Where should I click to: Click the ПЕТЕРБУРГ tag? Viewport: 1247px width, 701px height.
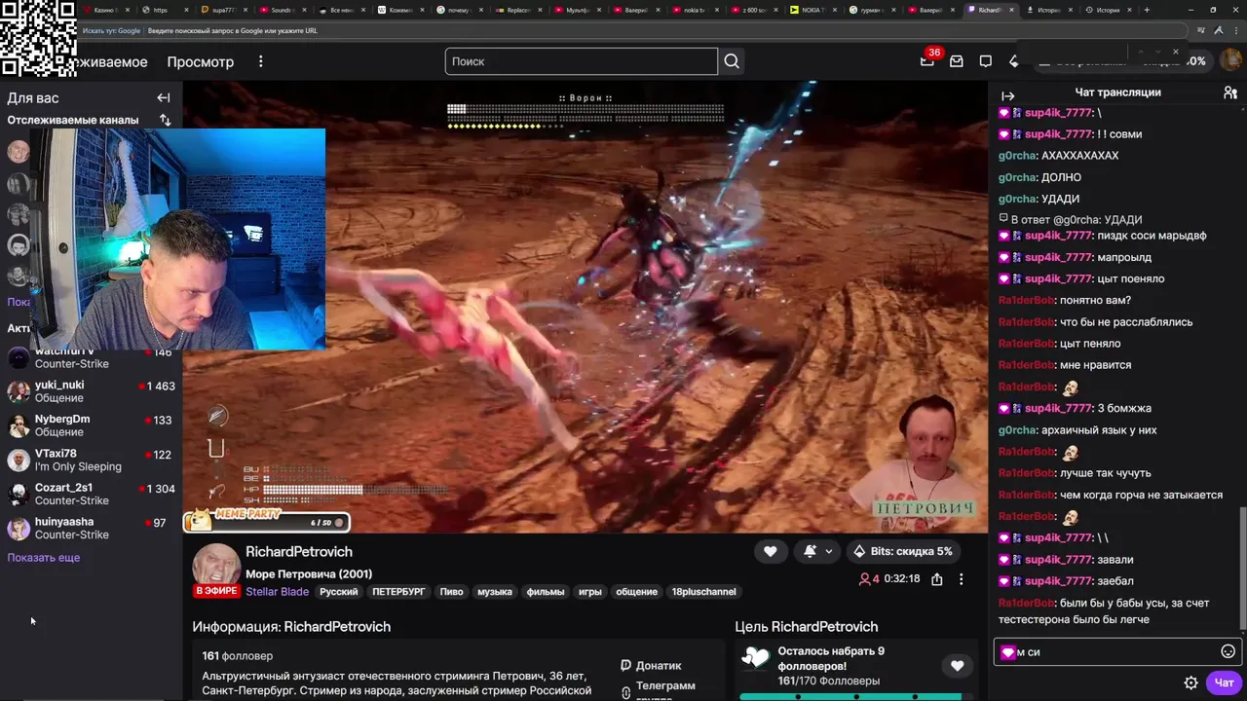point(398,592)
